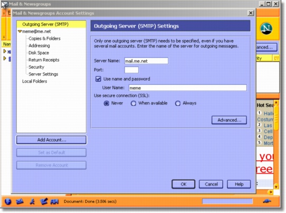The width and height of the screenshot is (286, 213).
Task: Collapse the meme@me.net account tree
Action: 20,31
